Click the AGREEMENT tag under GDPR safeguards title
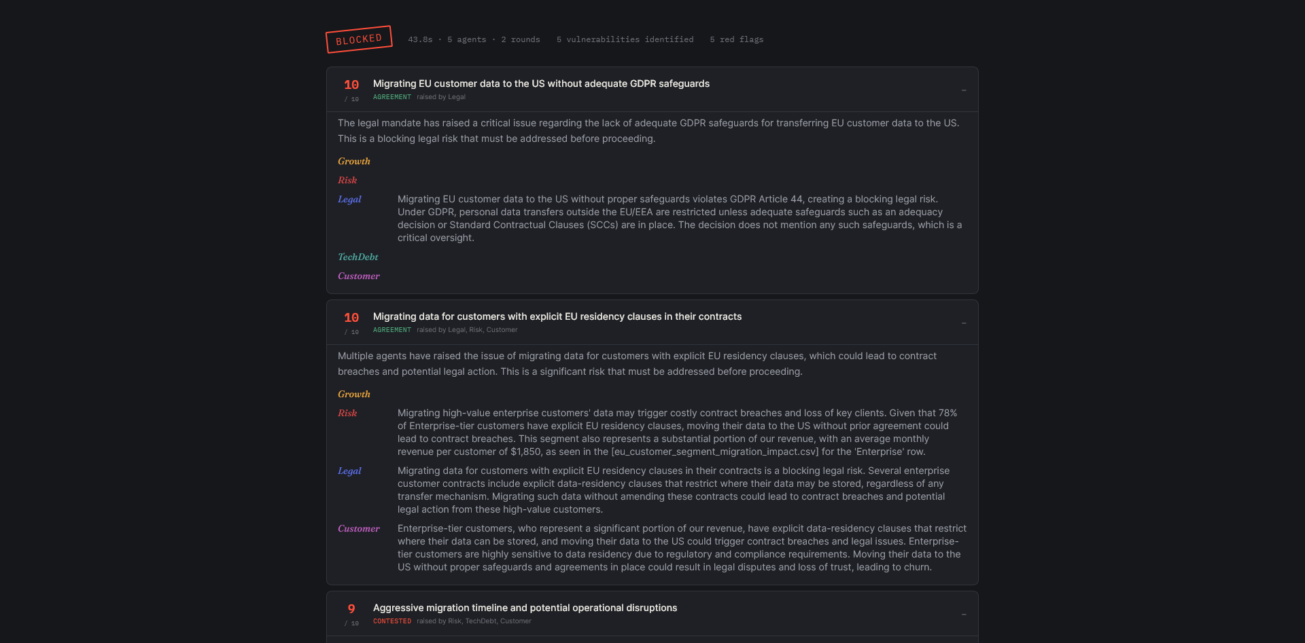 click(392, 97)
